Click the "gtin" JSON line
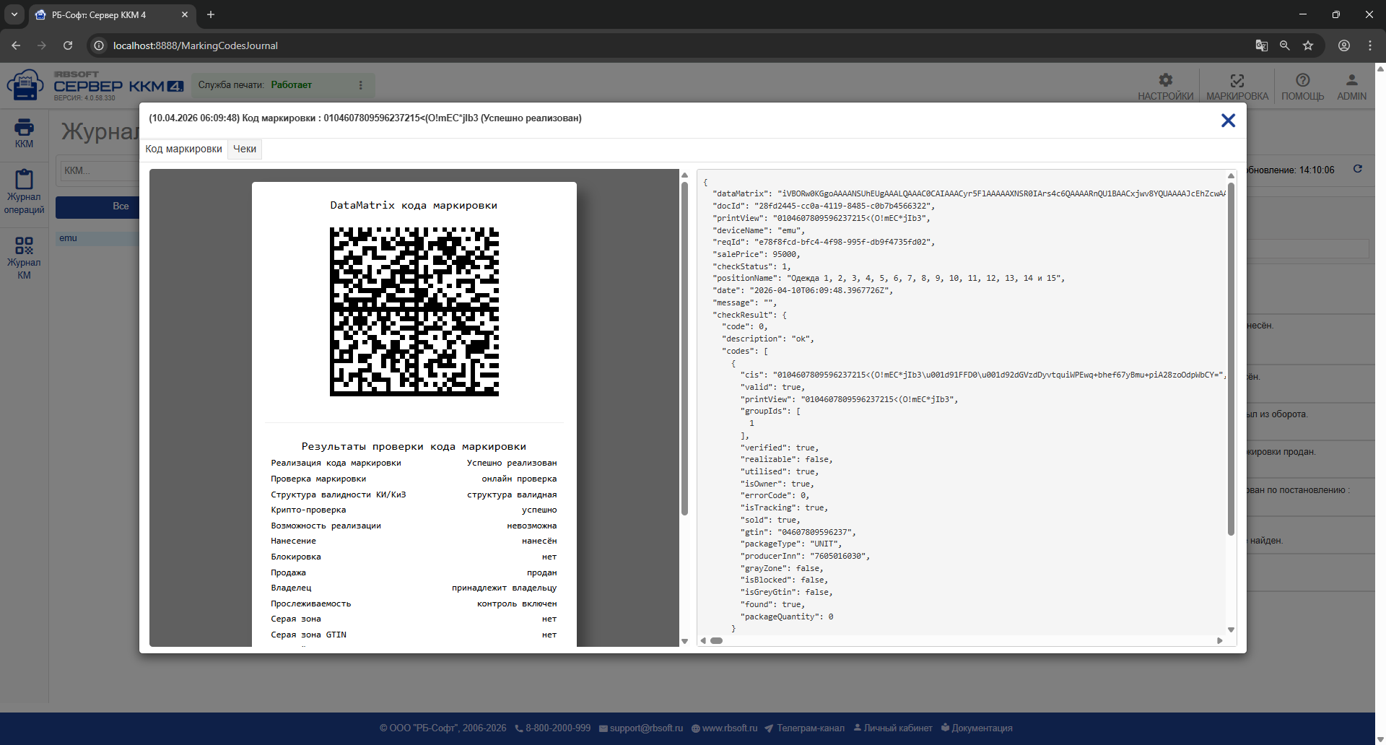 click(x=798, y=532)
